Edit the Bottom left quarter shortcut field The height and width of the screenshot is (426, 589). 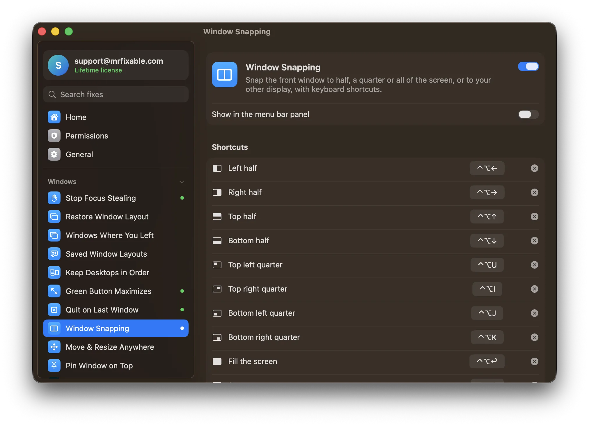(487, 313)
